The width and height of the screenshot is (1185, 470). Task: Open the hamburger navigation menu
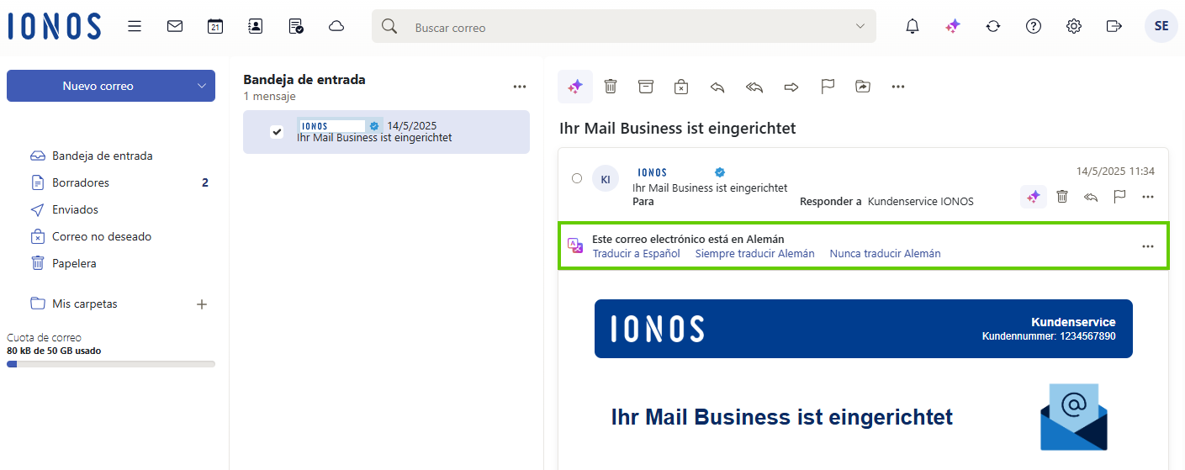pyautogui.click(x=135, y=26)
